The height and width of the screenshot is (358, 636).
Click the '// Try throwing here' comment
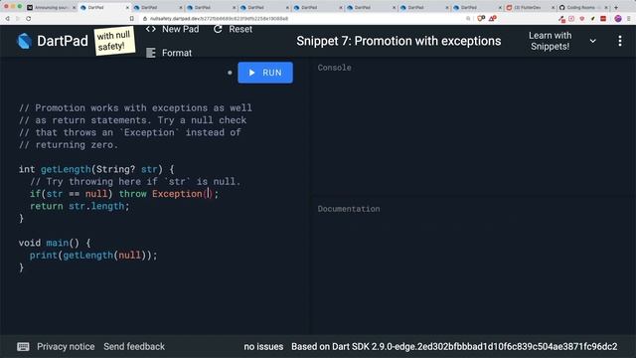135,181
